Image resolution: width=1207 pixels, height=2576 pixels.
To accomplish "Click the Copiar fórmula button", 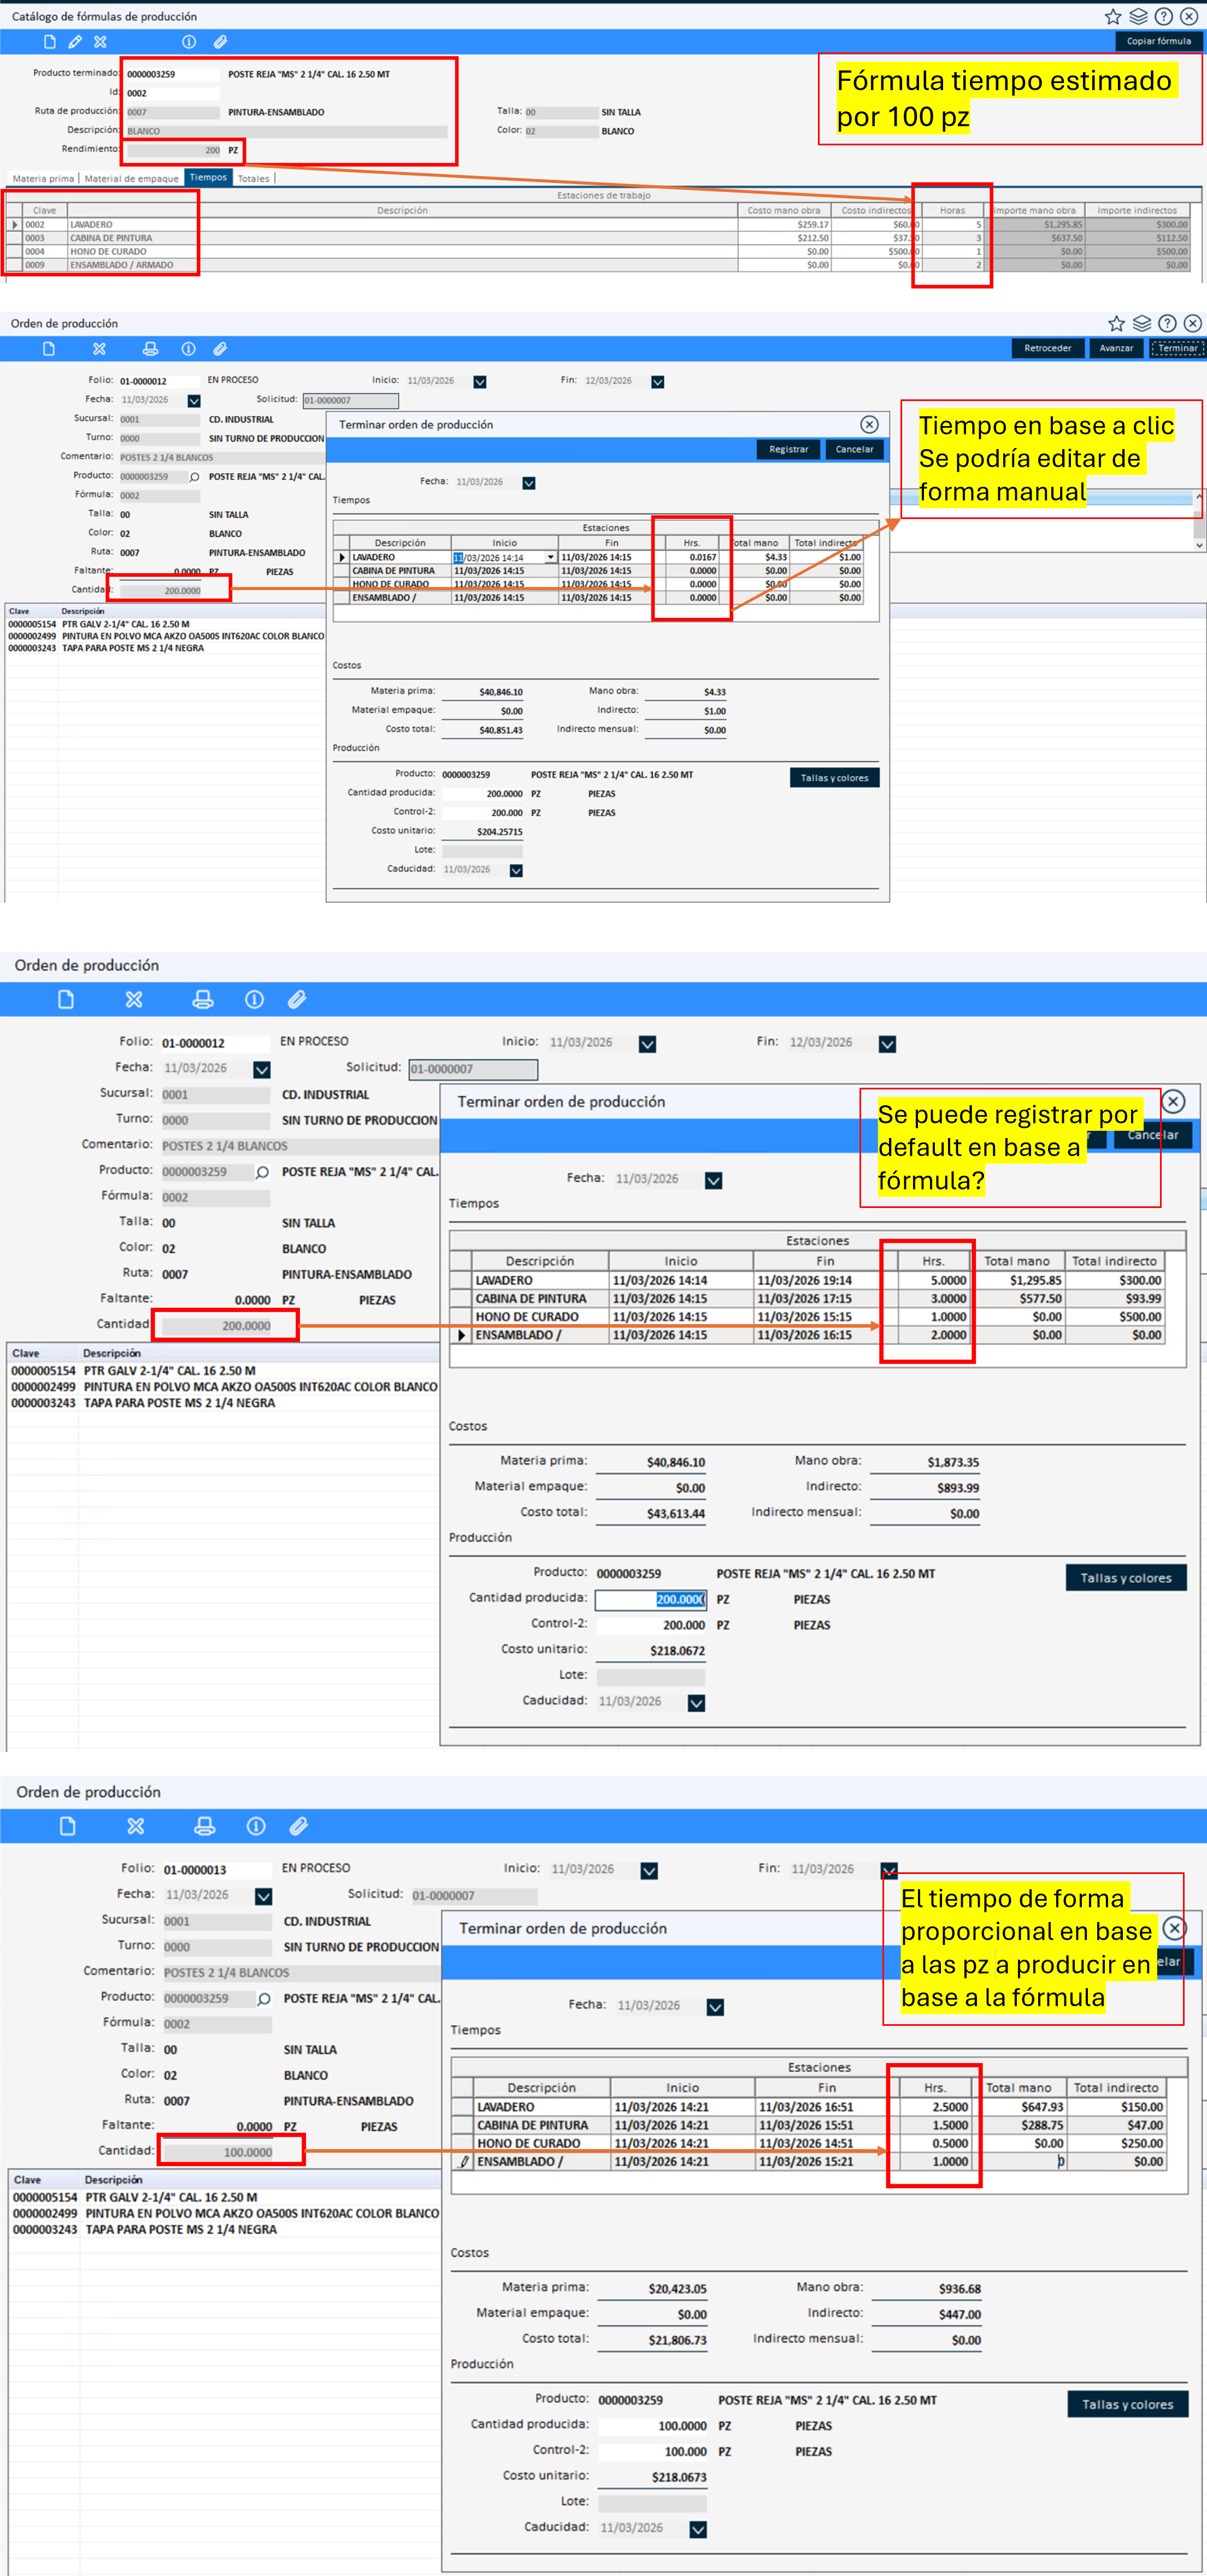I will (1158, 41).
